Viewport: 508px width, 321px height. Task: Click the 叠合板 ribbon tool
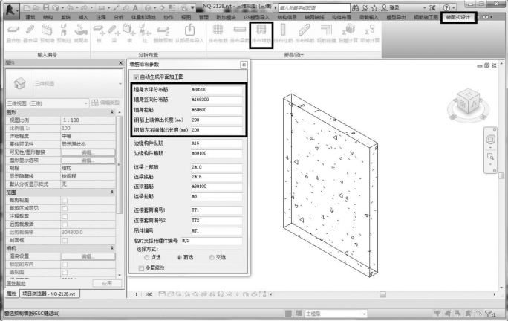click(x=13, y=33)
